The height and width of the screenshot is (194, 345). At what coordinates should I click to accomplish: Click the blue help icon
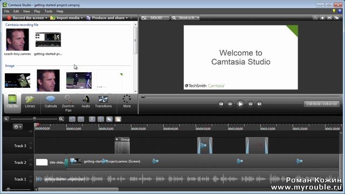click(340, 11)
